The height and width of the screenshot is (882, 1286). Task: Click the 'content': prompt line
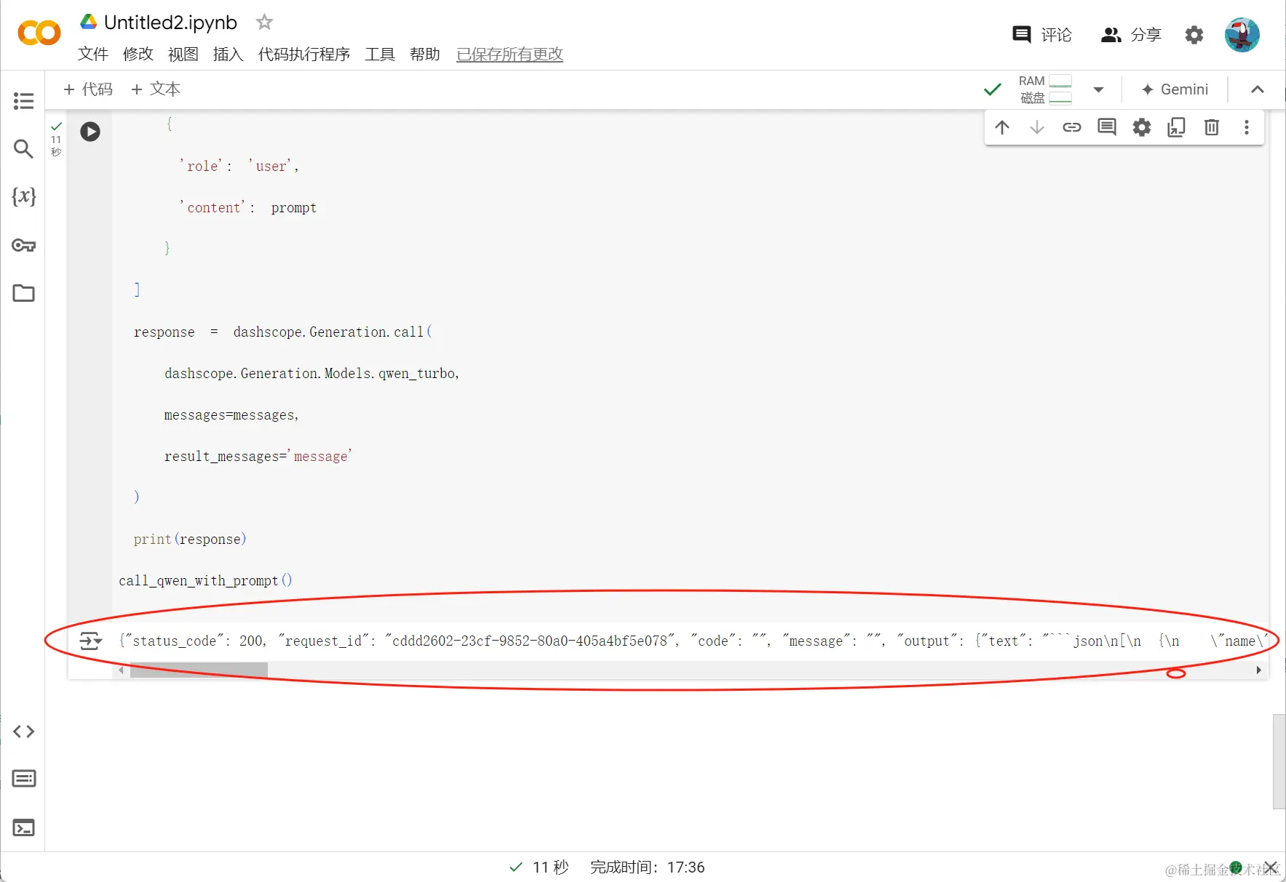pyautogui.click(x=248, y=207)
